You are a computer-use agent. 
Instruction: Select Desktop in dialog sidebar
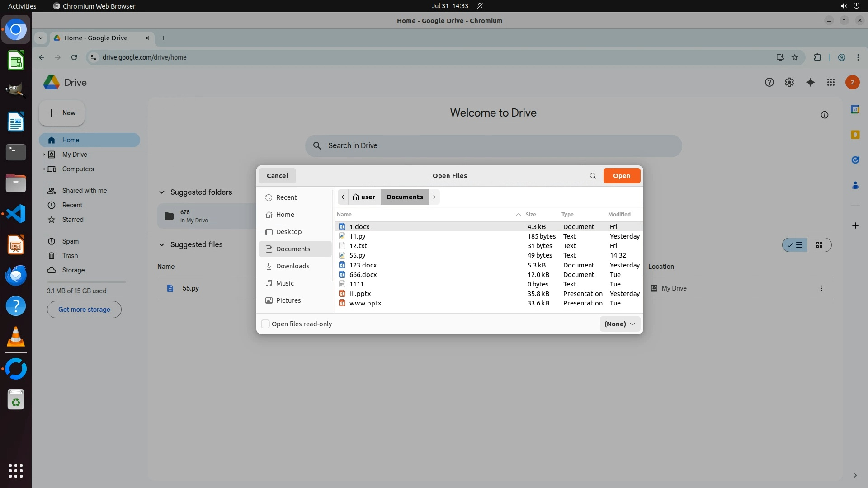point(288,232)
